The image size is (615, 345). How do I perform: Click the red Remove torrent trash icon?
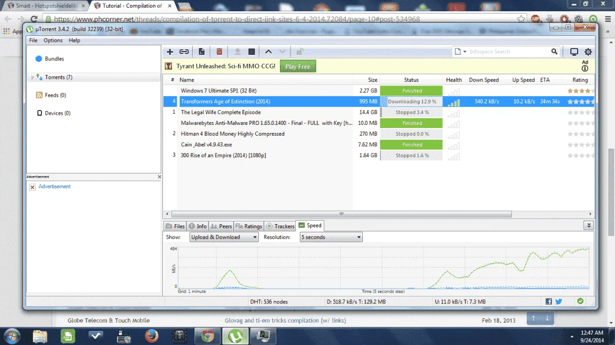point(219,52)
